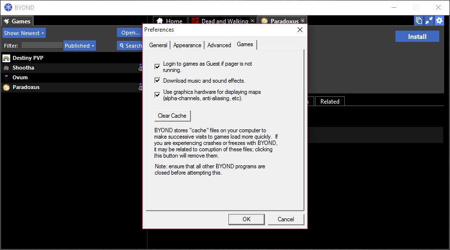450x250 pixels.
Task: Select Destiny PVP in the game list
Action: tap(72, 58)
